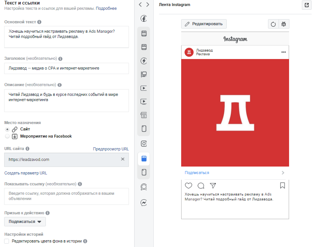
Task: Open the three-dots menu in Instagram post
Action: 283,52
